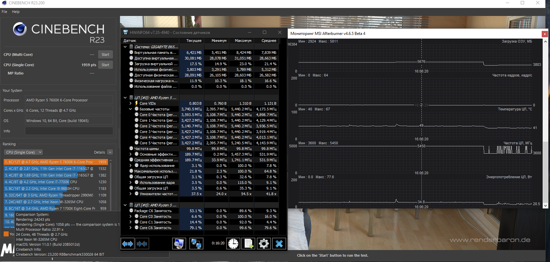Click the sensor icon beside Package C6 Занятость
This screenshot has width=550, height=262.
(x=131, y=211)
